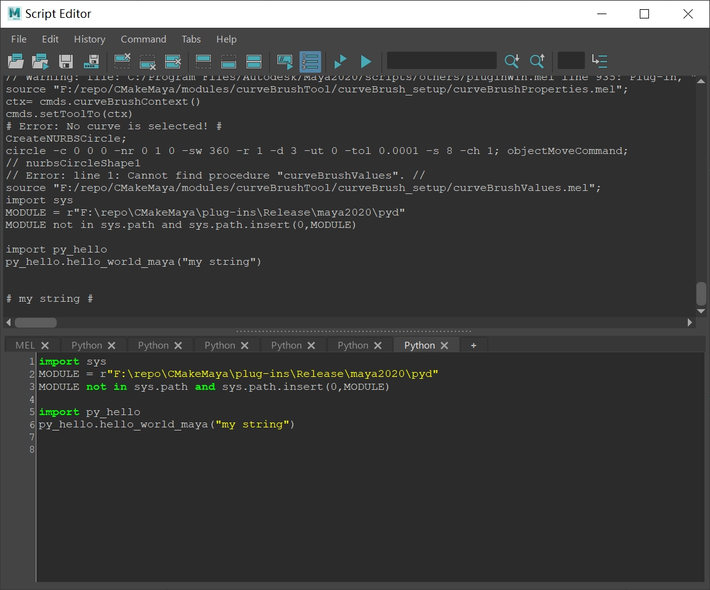
Task: Click the Clear Input toolbar icon
Action: [148, 61]
